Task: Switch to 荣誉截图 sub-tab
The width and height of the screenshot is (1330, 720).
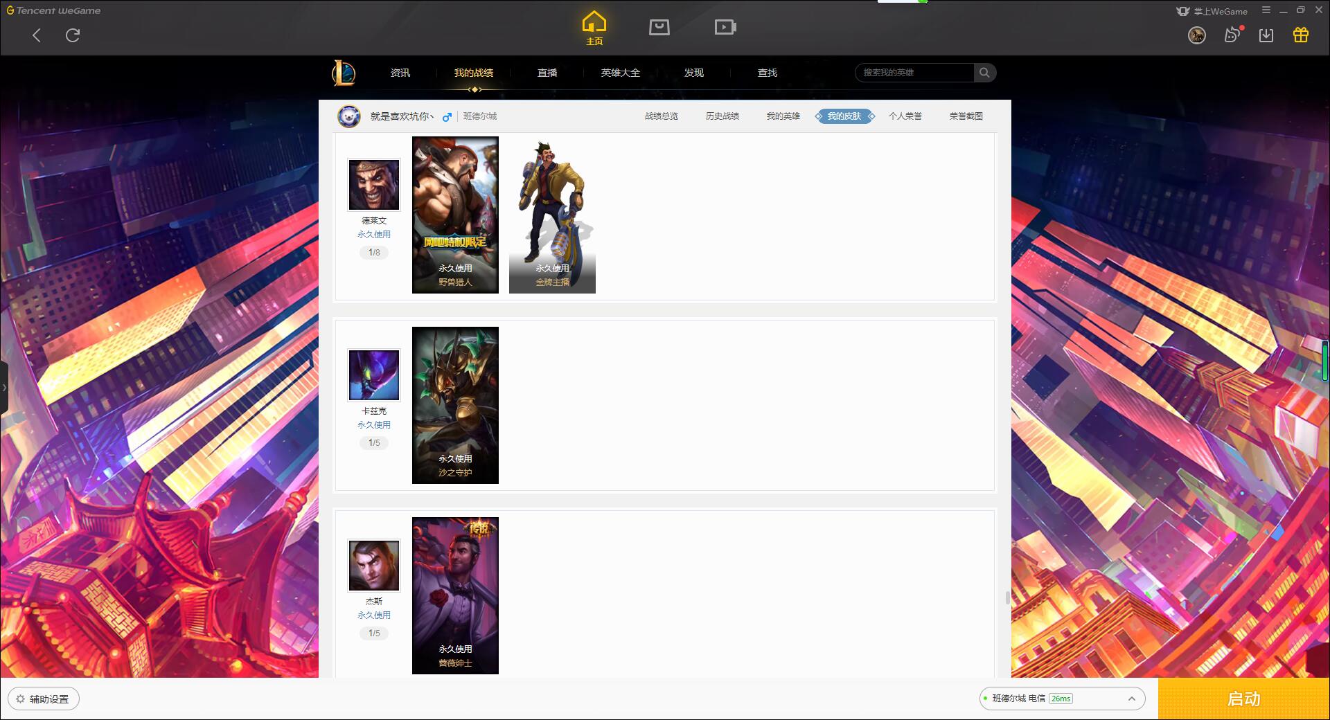Action: [966, 116]
